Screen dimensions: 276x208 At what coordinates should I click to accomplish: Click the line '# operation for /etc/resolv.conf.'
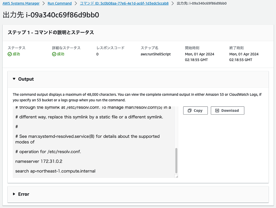48,152
